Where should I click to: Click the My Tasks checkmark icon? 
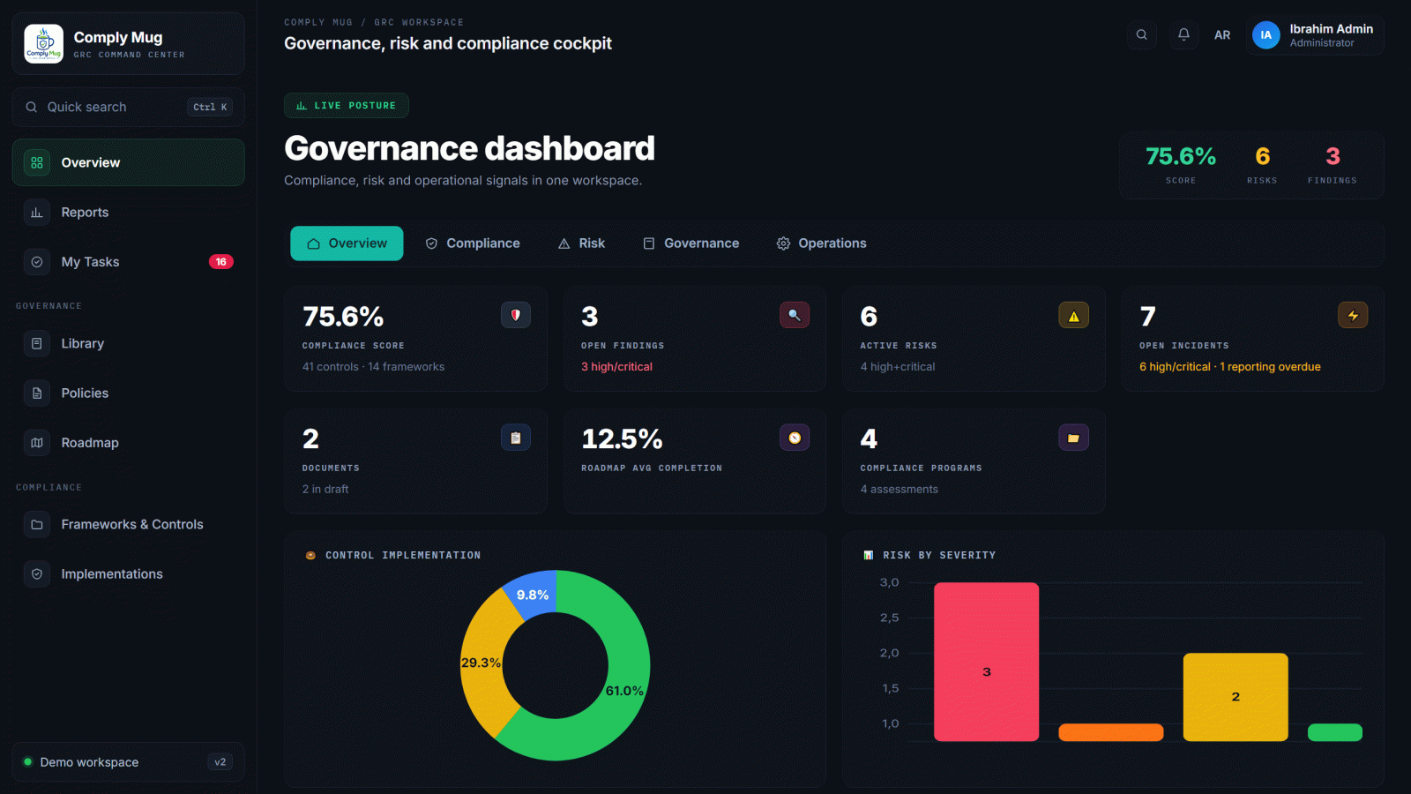pos(37,262)
